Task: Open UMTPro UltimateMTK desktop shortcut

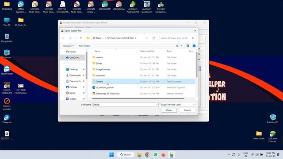Action: click(x=63, y=7)
